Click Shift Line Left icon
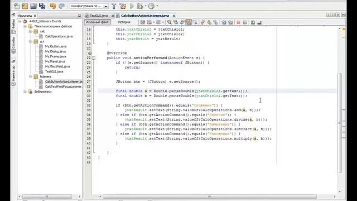The width and height of the screenshot is (357, 201). tap(224, 22)
